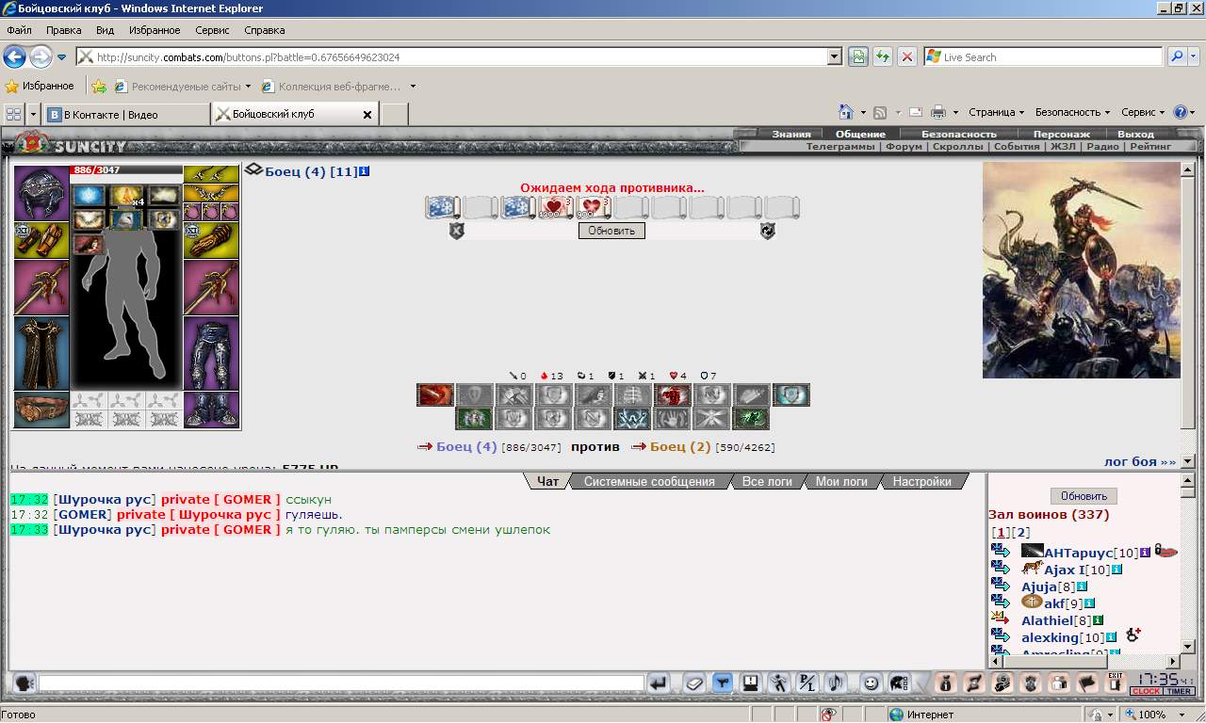Use the heart scroll labeled 1200
This screenshot has height=723, width=1206.
(x=556, y=207)
